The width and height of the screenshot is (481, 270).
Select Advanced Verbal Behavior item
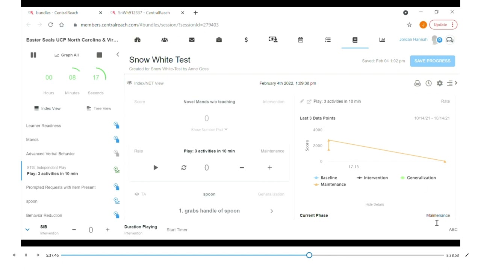click(x=50, y=154)
